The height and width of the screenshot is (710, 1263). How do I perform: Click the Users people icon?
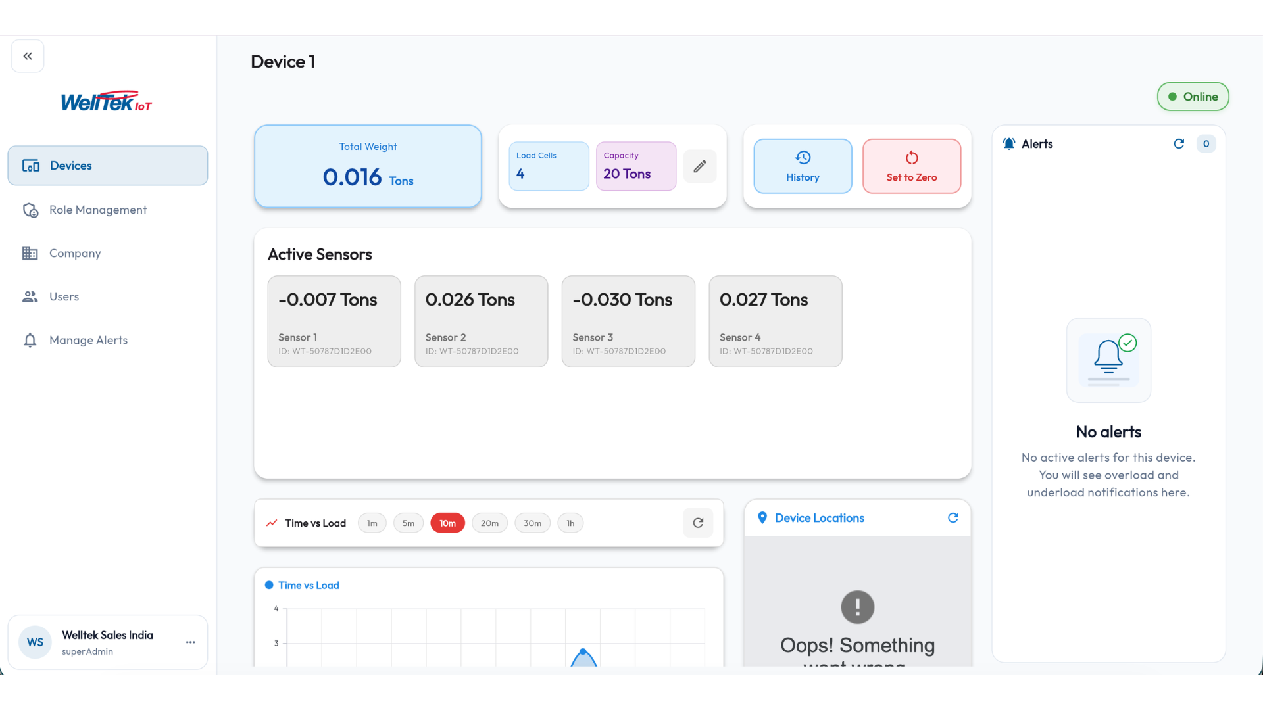(x=30, y=296)
